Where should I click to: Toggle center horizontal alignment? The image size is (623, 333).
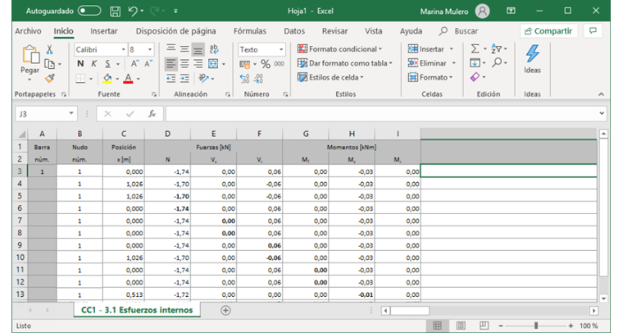pyautogui.click(x=184, y=64)
